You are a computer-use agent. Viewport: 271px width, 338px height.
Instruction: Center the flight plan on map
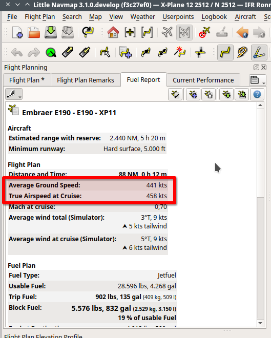(147, 32)
